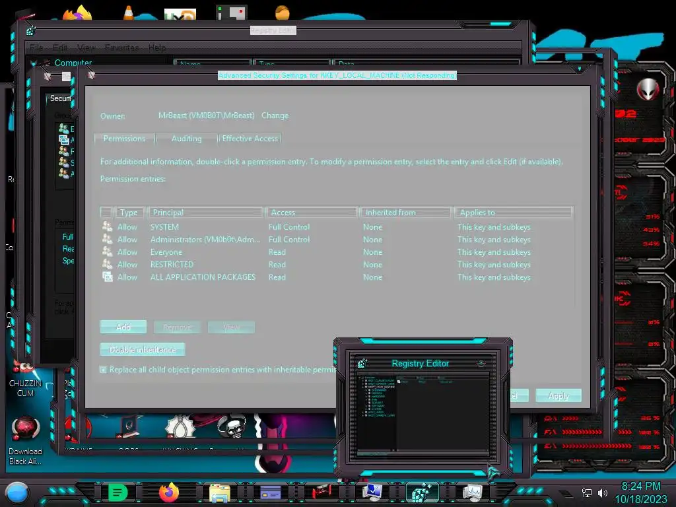Switch to Registry Editor taskbar button
Screen dimensions: 676x507
(x=422, y=492)
